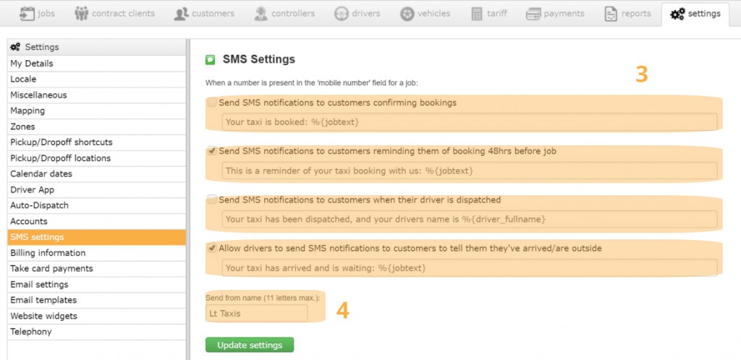Click the 'Your taxi is booked' message field

pos(470,121)
